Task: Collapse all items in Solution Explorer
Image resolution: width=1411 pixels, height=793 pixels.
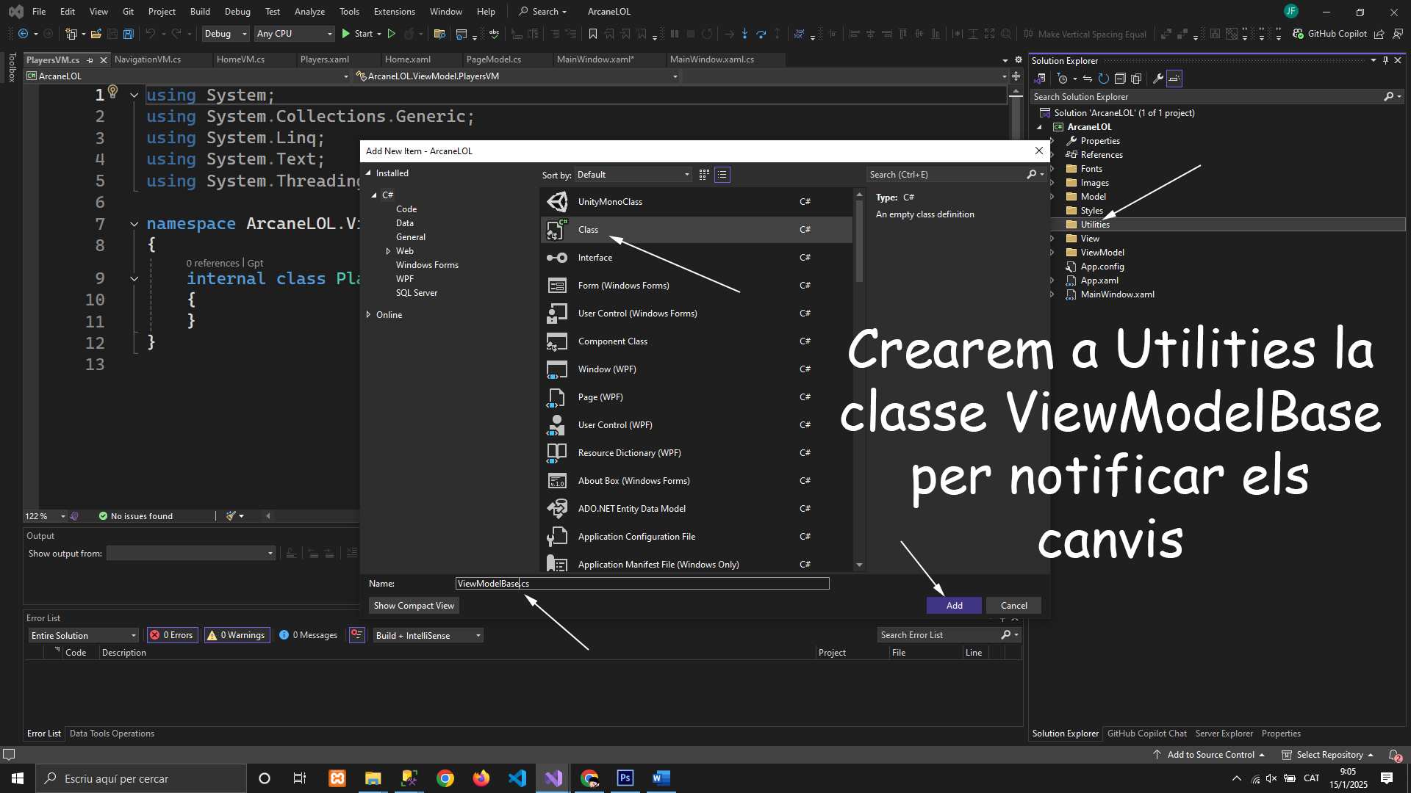Action: point(1120,79)
